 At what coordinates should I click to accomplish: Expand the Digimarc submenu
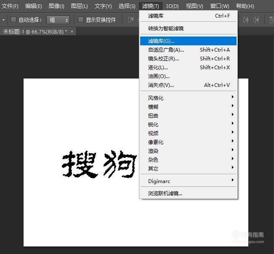click(x=188, y=181)
